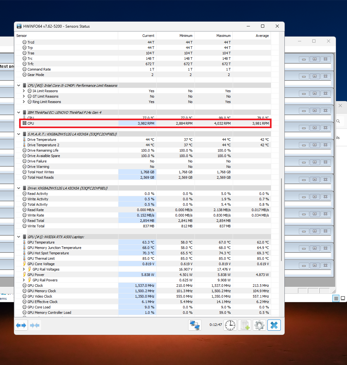Start sensor logging with the report icon
The image size is (347, 365).
pos(244,325)
